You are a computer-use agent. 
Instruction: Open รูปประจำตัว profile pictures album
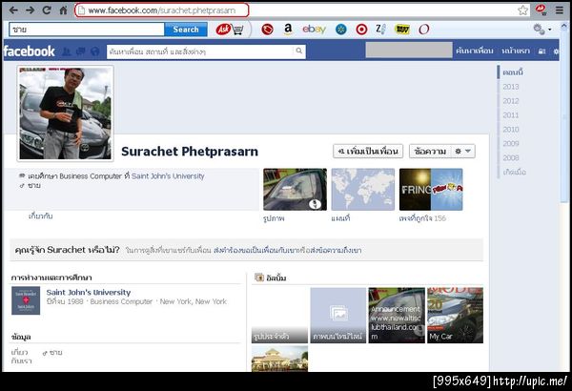279,316
